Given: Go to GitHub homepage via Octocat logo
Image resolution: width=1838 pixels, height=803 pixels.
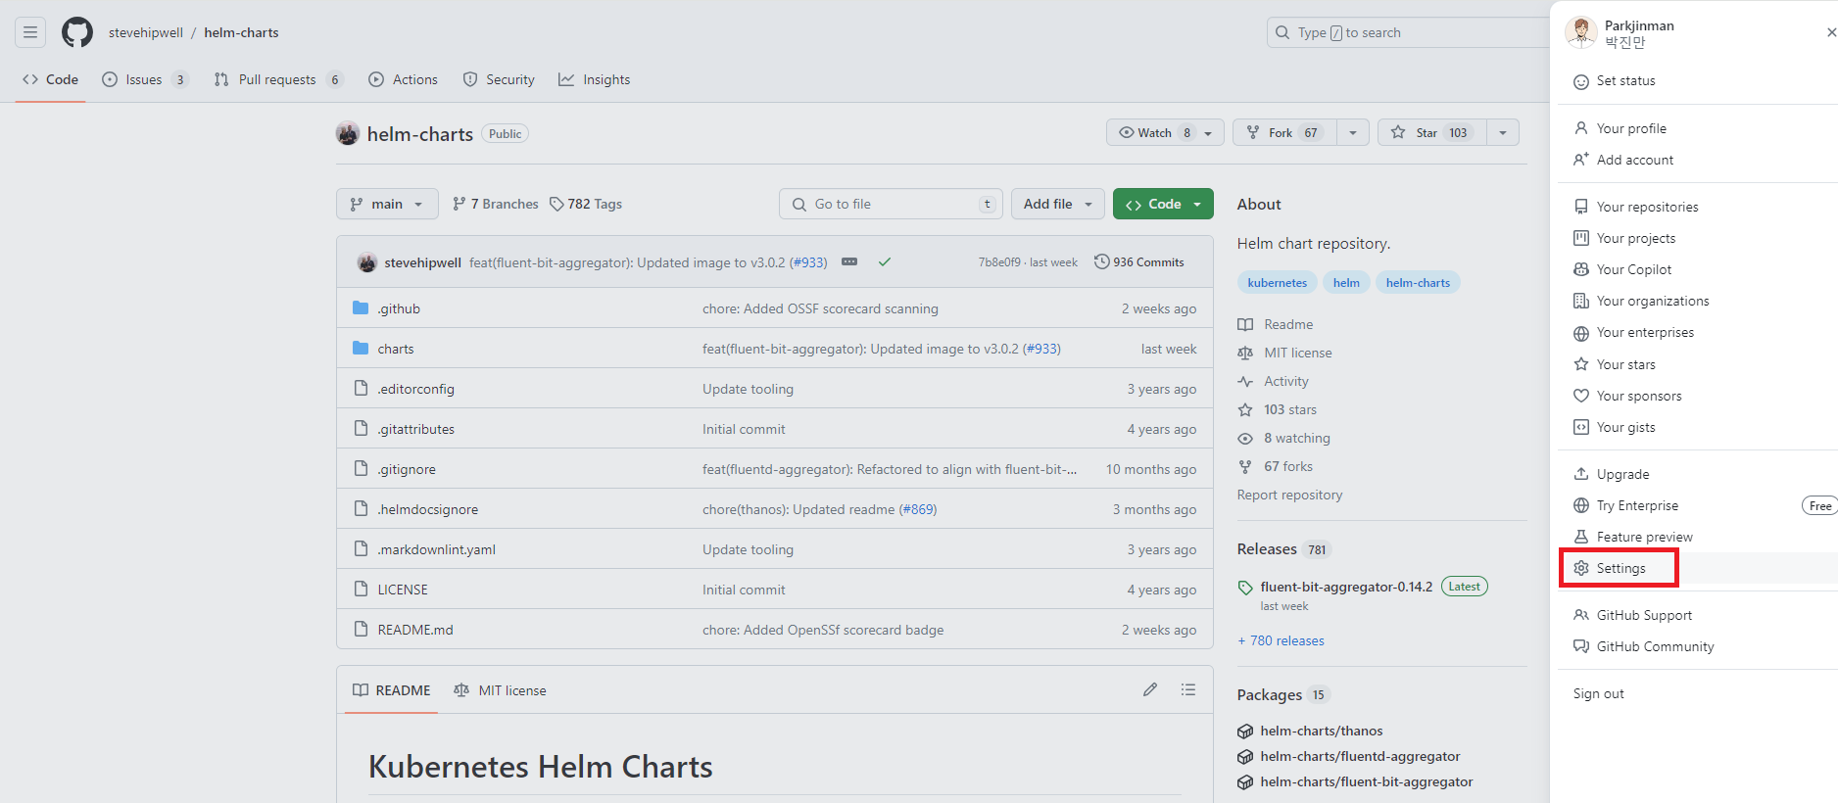Looking at the screenshot, I should tap(77, 32).
